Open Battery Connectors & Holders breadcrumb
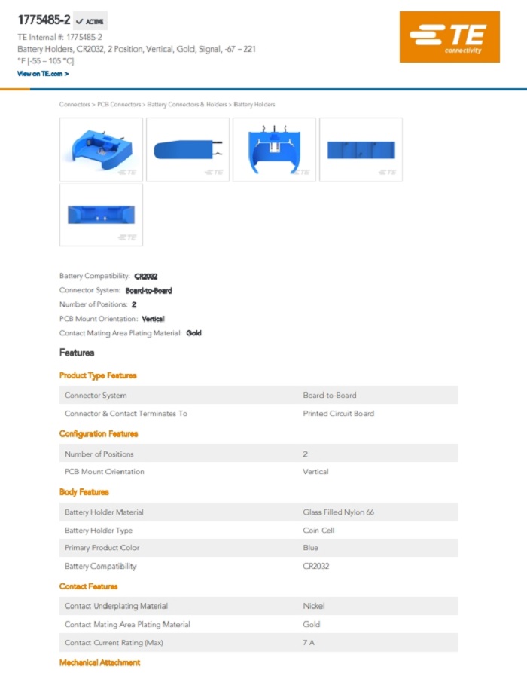 click(187, 104)
